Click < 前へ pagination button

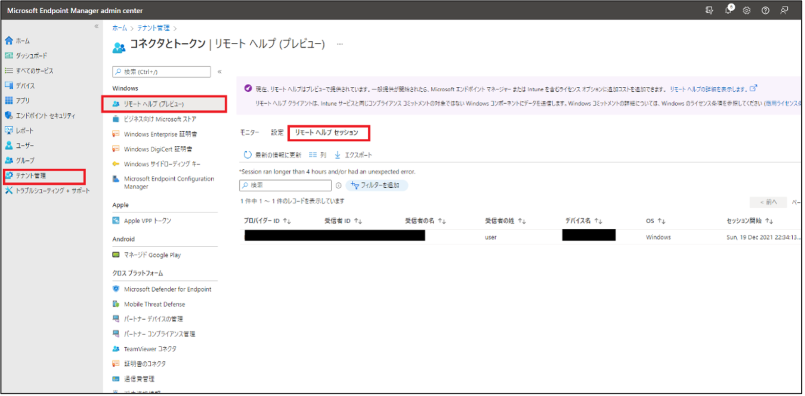tap(768, 202)
